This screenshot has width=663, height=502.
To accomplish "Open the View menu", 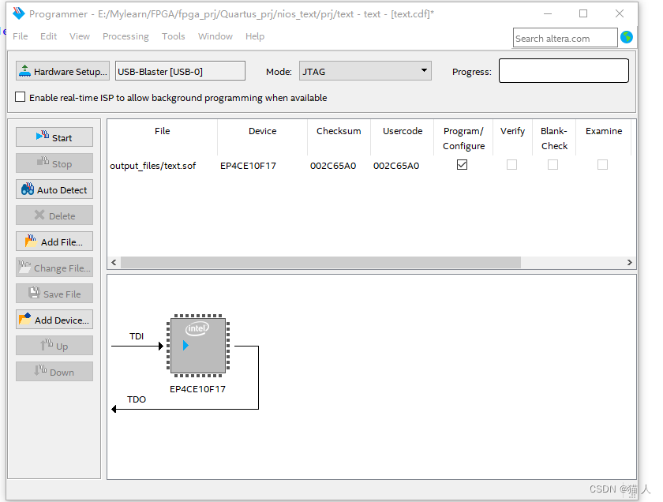I will (x=80, y=36).
